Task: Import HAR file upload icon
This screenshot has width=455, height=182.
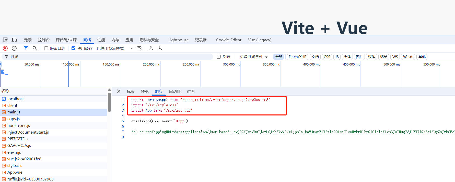Action: tap(151, 48)
